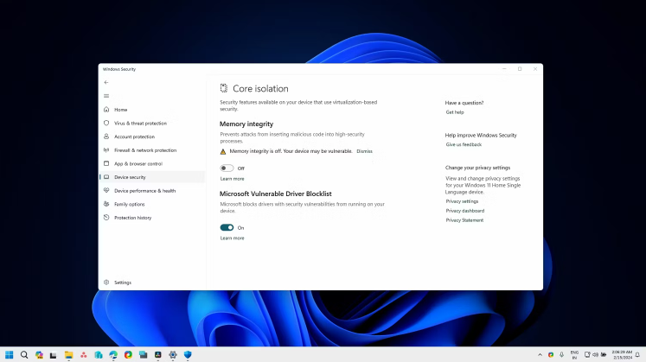The width and height of the screenshot is (646, 362).
Task: Show hidden system tray icons
Action: pos(540,354)
